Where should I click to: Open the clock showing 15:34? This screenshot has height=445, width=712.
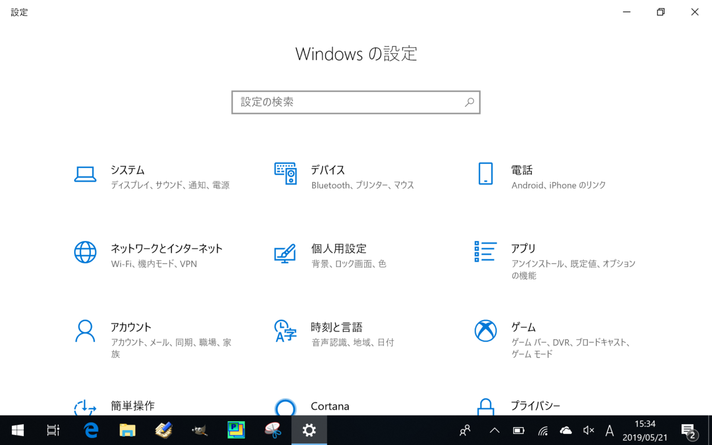point(644,430)
